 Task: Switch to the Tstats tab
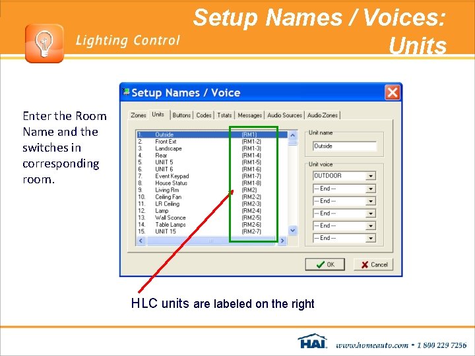pyautogui.click(x=224, y=115)
